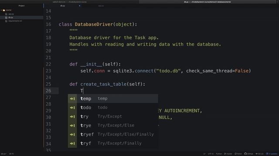Screen dimensions: 279x156
Task: Click snippet icon beside tryf suggestion
Action: 72,143
